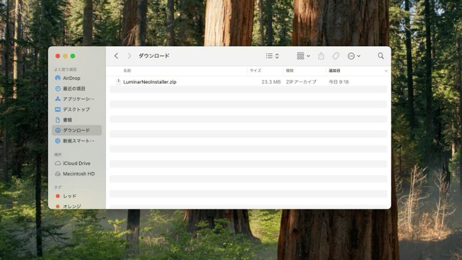Image resolution: width=462 pixels, height=260 pixels.
Task: Select デスクトップ in the sidebar
Action: pos(76,109)
